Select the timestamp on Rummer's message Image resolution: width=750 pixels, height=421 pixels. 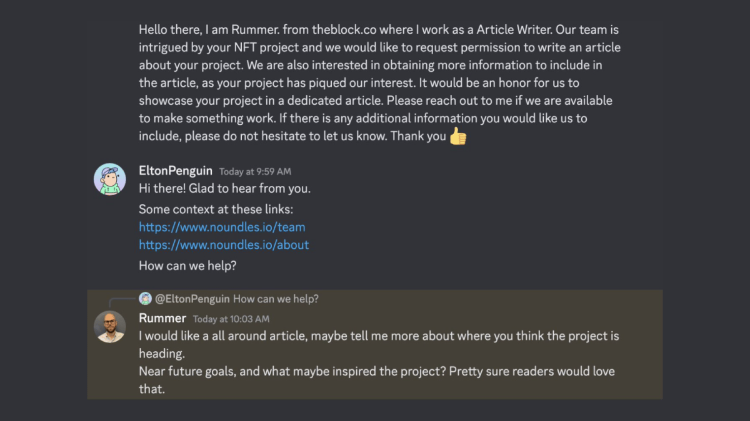(x=231, y=319)
